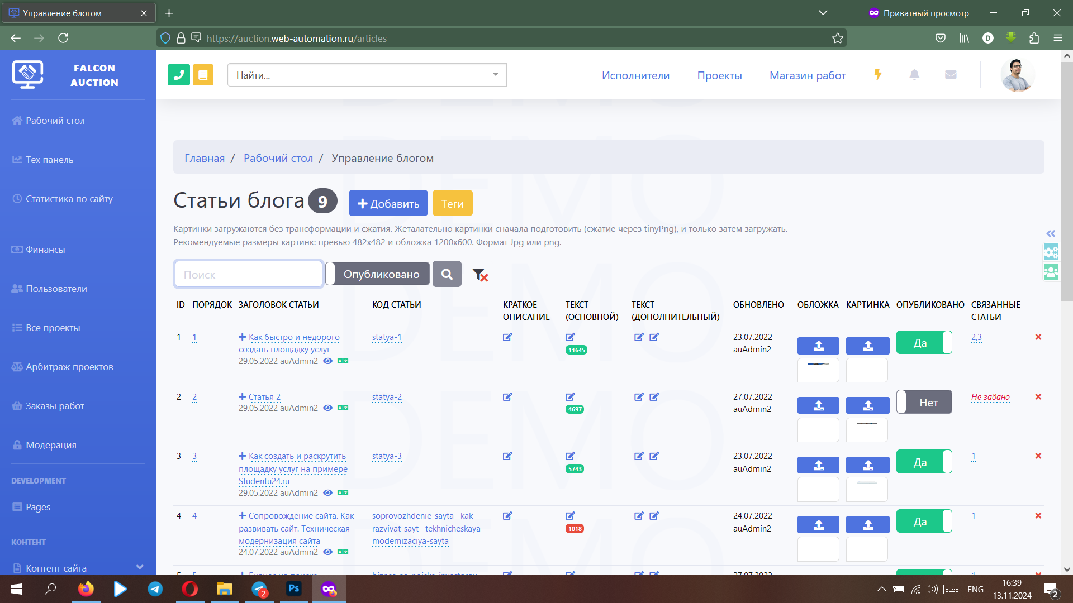Open the Магазин работ menu item
The height and width of the screenshot is (603, 1073).
(x=808, y=75)
